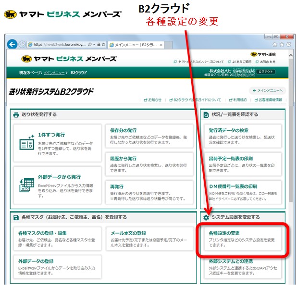Screen dimensions: 297x287
Task: Open B2クラウド操作ガイドについて link
Action: click(x=195, y=100)
